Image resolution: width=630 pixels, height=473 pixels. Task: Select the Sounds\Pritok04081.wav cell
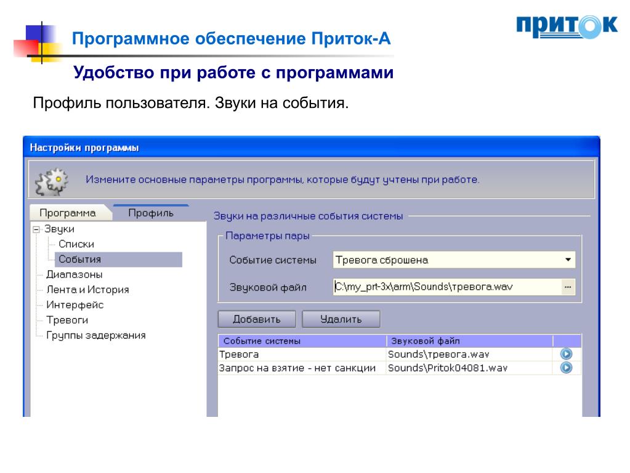[469, 368]
